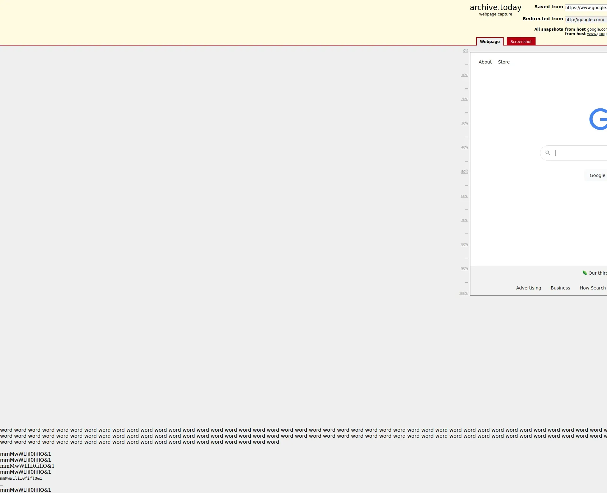
Task: Jump to 40% page position marker
Action: 464,148
